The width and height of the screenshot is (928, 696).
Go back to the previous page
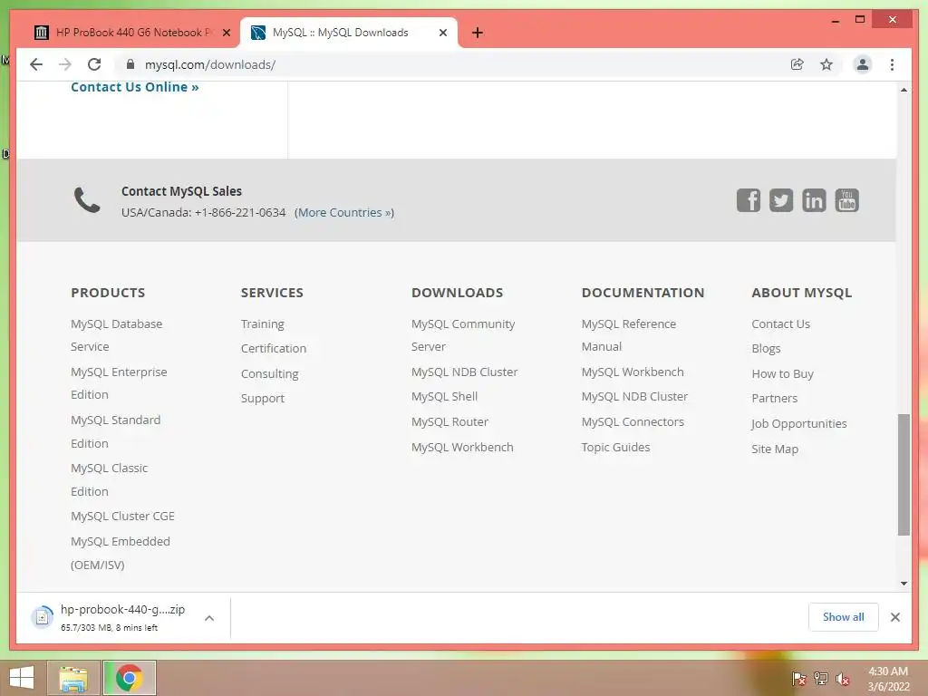pyautogui.click(x=36, y=64)
